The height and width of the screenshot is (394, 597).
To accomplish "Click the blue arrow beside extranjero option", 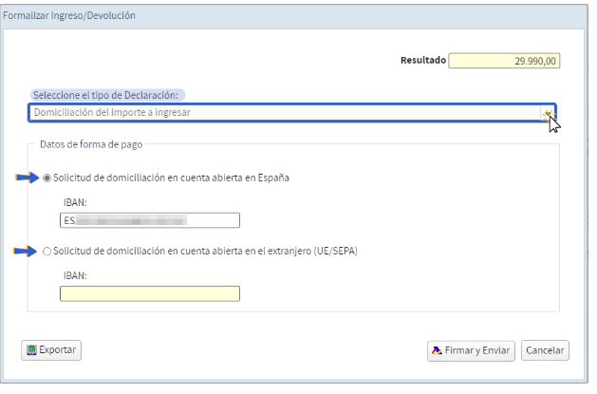I will pyautogui.click(x=25, y=252).
